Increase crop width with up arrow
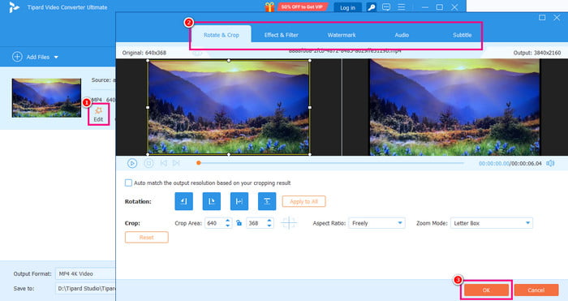The height and width of the screenshot is (301, 568). coord(227,221)
